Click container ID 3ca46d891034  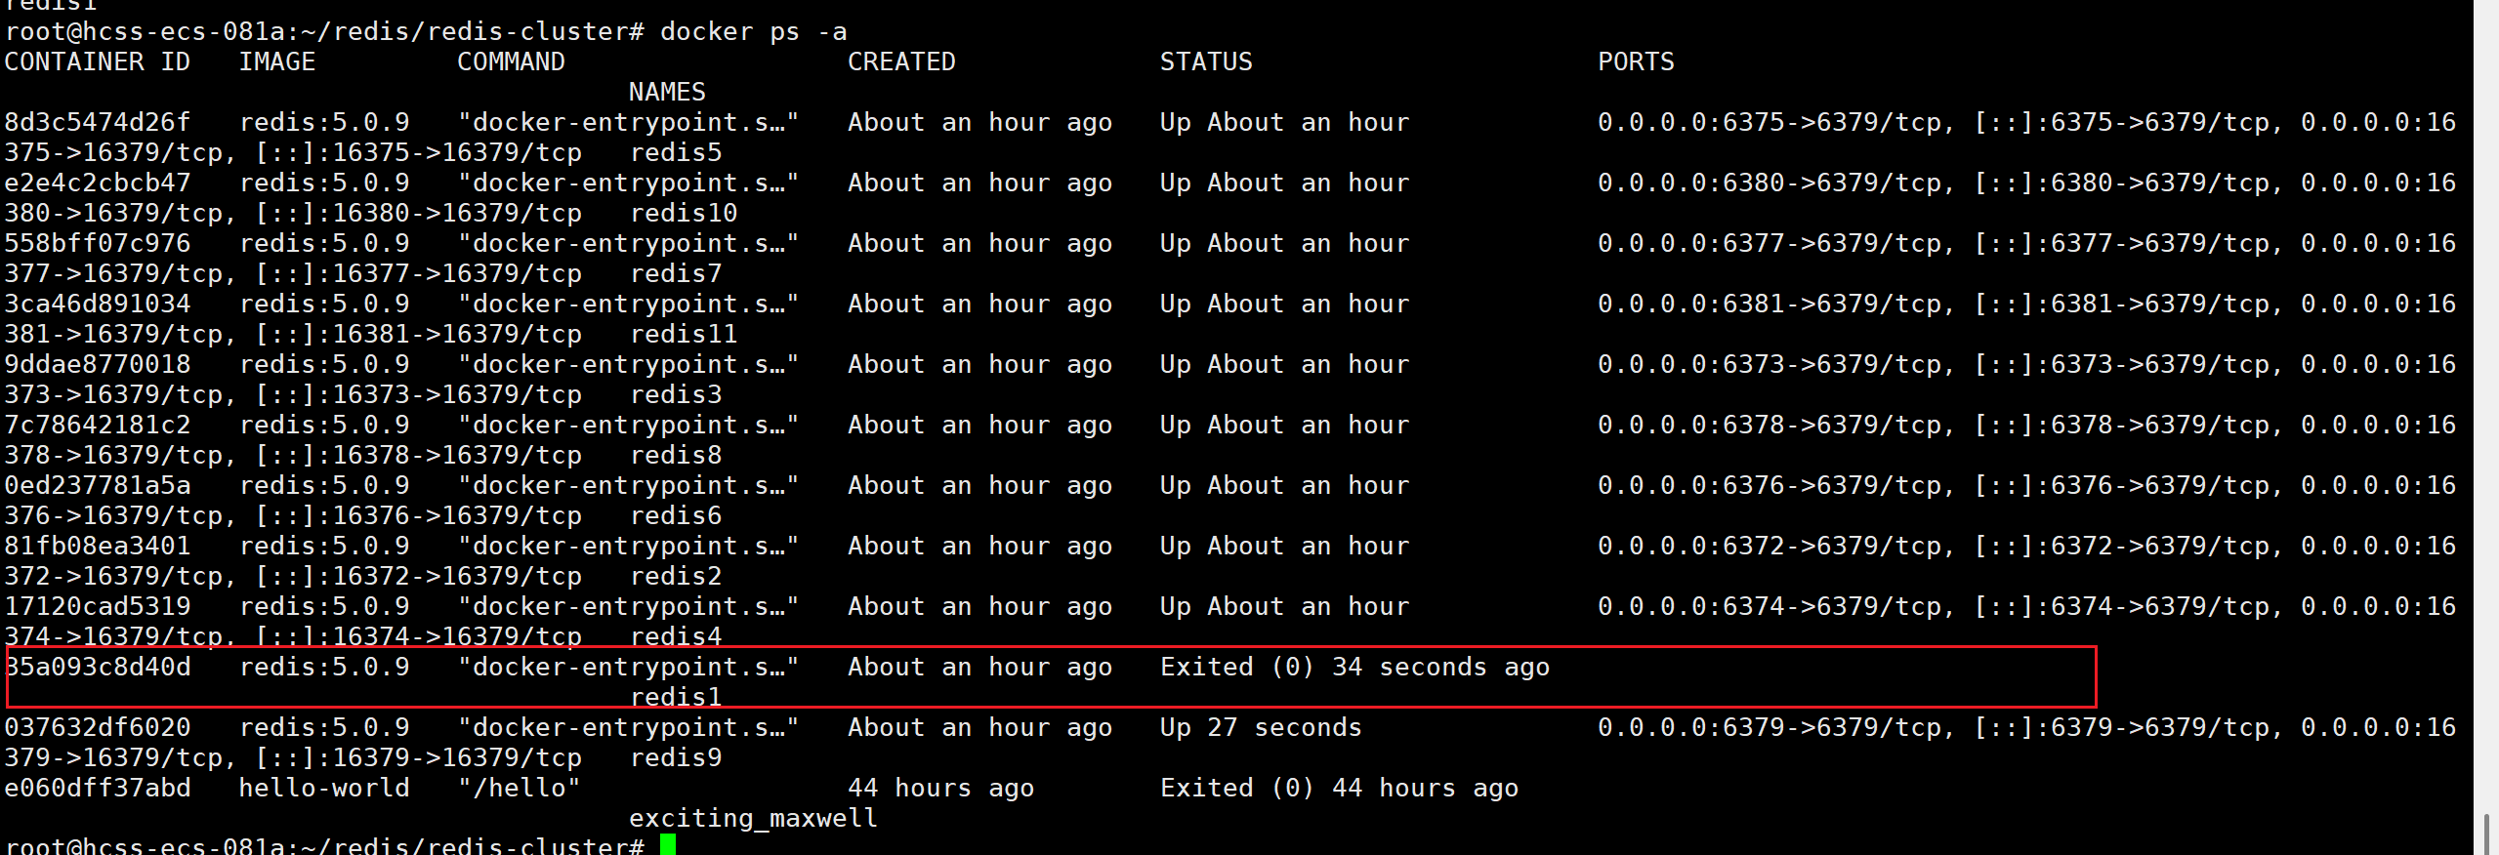[98, 305]
